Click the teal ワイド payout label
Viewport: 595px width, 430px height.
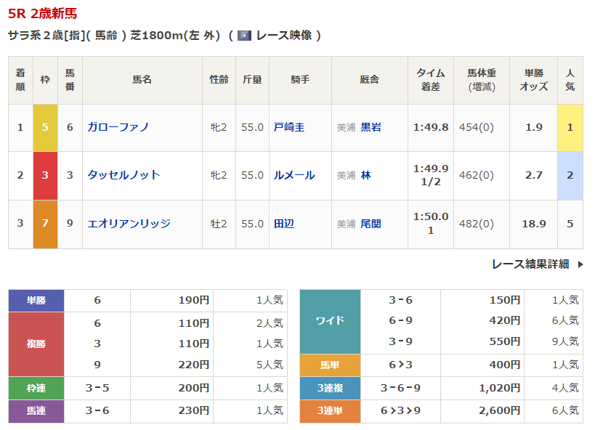point(330,321)
